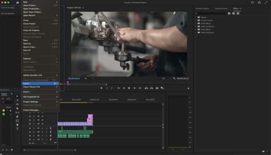
Task: Choose Project Manager... from the menu
Action: point(40,110)
